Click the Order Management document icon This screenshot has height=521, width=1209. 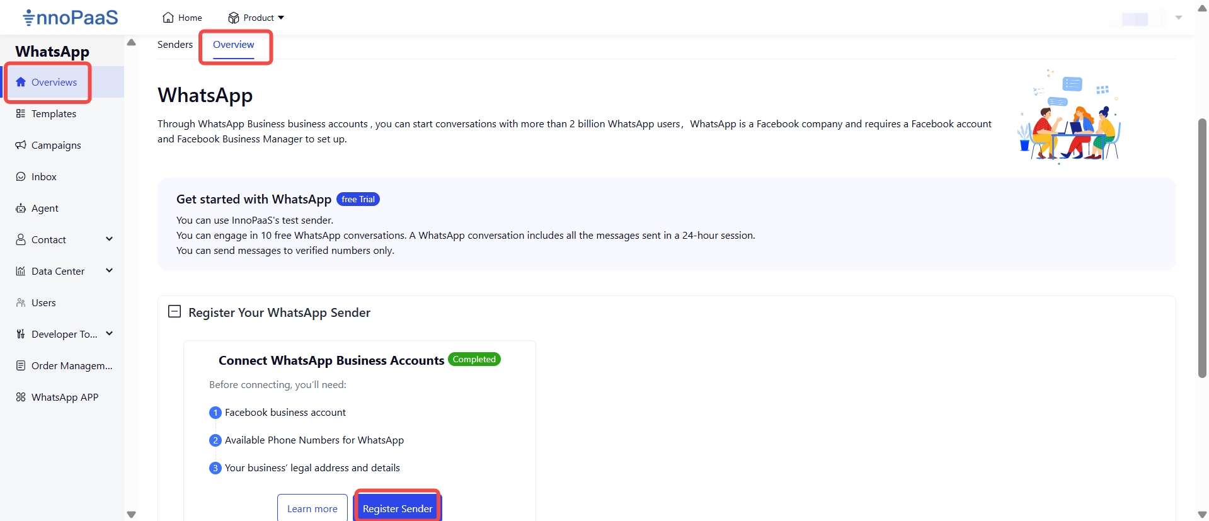tap(21, 365)
